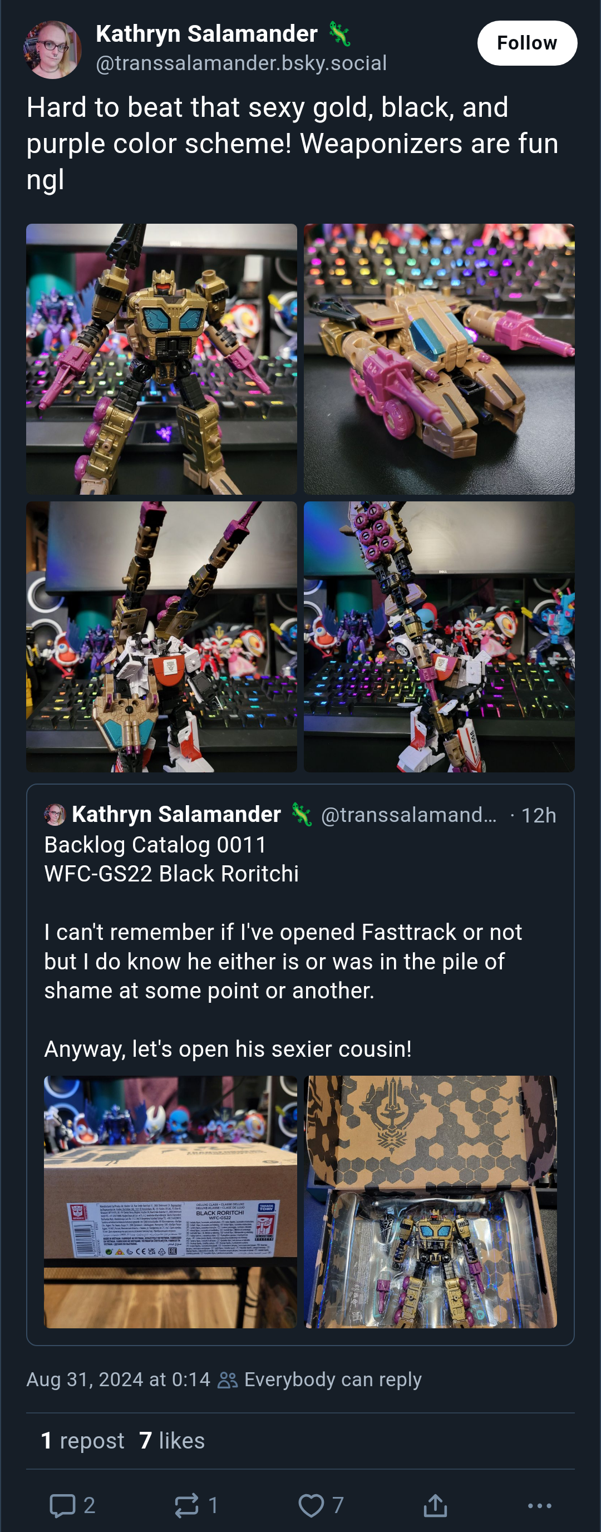
Task: Click the Kathryn Salamander display name at top
Action: click(206, 34)
